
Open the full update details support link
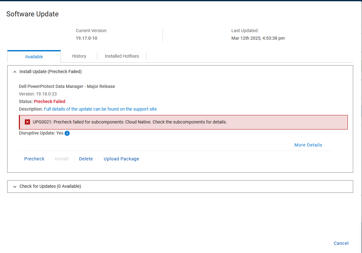100,109
